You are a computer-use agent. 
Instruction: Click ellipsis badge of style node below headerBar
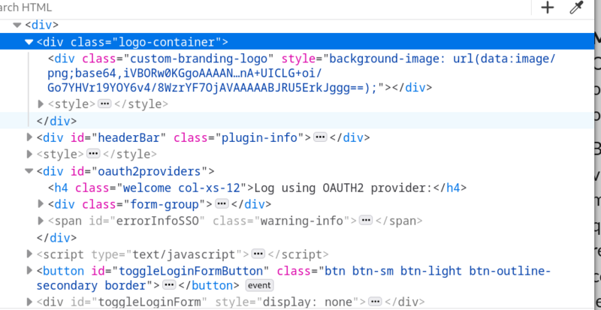92,154
